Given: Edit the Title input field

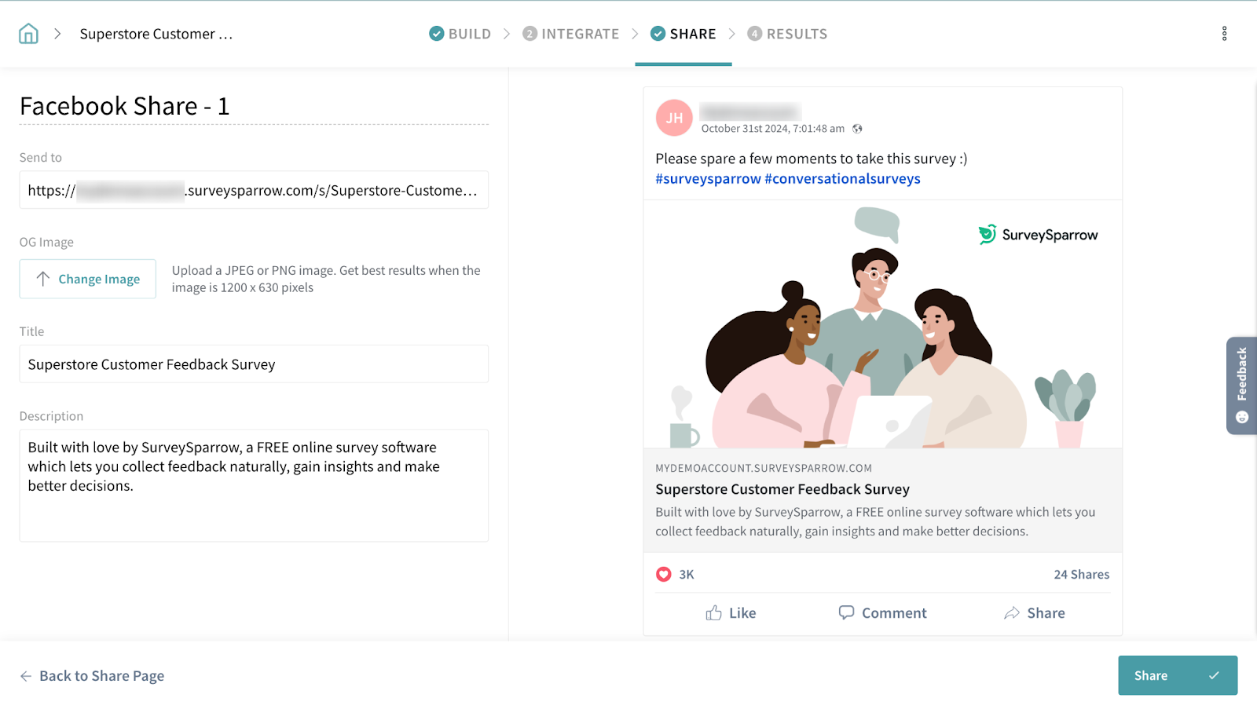Looking at the screenshot, I should (x=254, y=364).
